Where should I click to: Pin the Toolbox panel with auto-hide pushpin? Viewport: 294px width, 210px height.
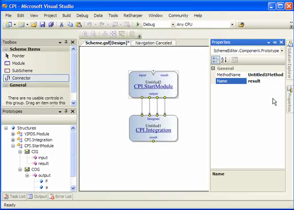point(66,42)
